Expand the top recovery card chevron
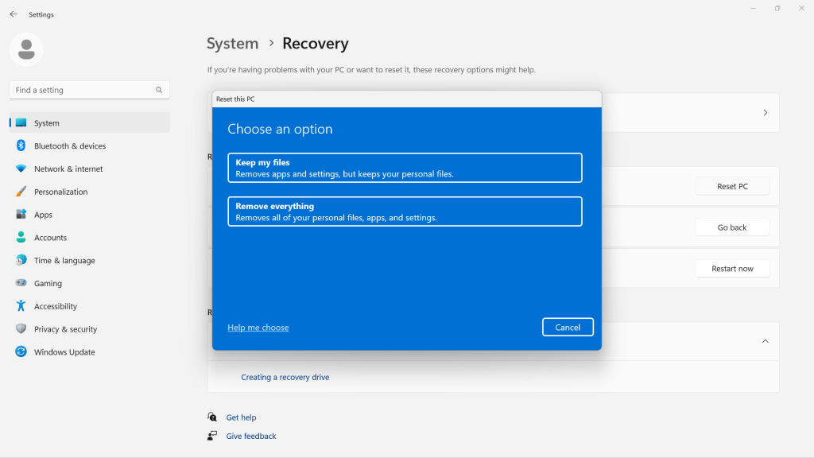814x458 pixels. pos(766,113)
